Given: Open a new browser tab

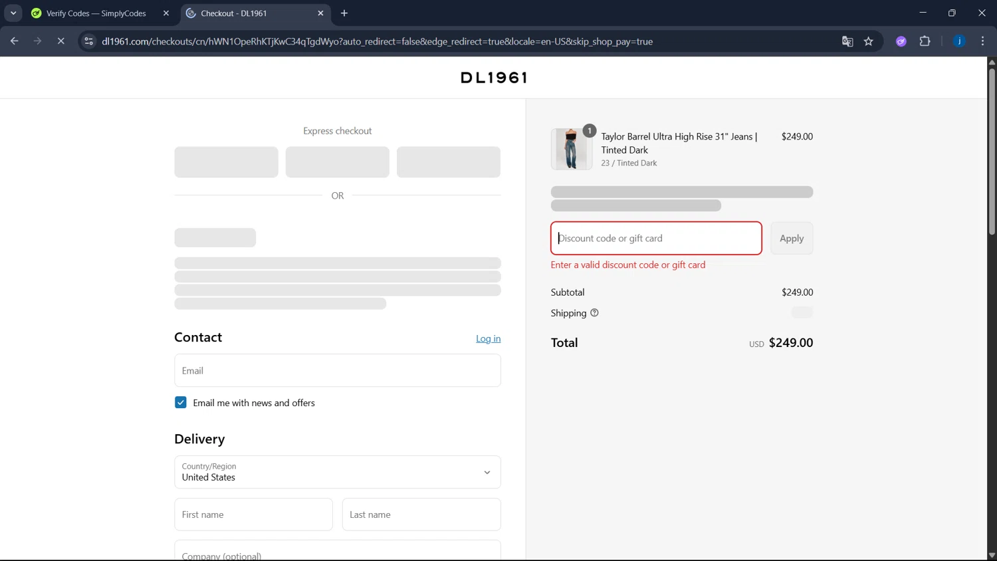Looking at the screenshot, I should [344, 13].
